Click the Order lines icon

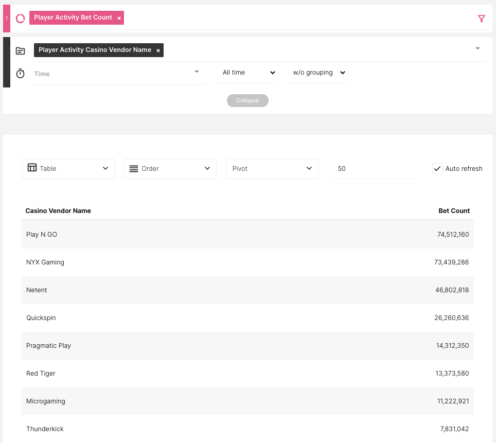(x=133, y=169)
